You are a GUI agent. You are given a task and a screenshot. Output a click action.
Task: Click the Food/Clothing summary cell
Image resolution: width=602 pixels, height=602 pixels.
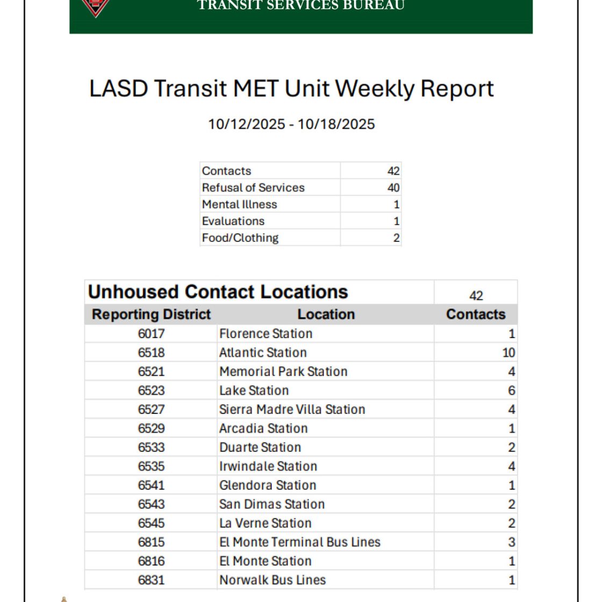coord(240,238)
